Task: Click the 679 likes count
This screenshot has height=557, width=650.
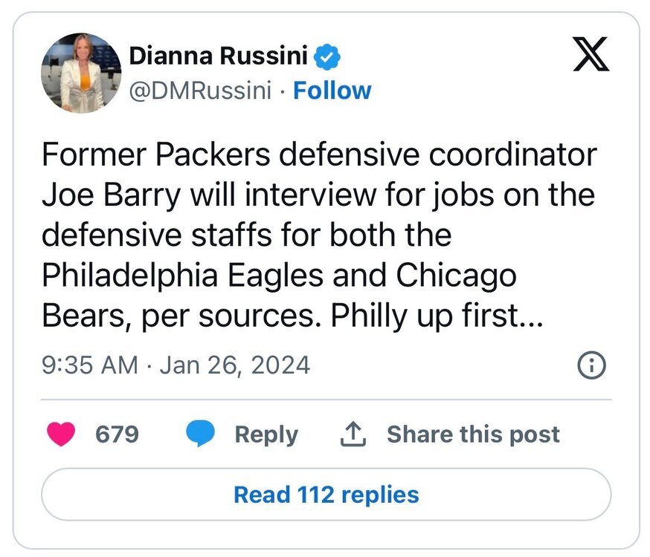Action: coord(117,434)
